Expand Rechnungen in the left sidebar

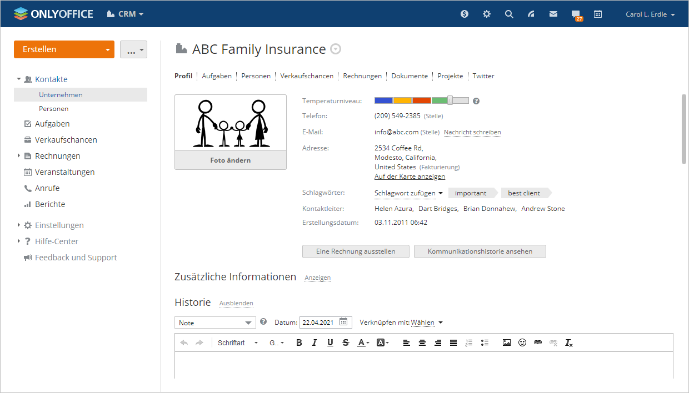tap(19, 156)
